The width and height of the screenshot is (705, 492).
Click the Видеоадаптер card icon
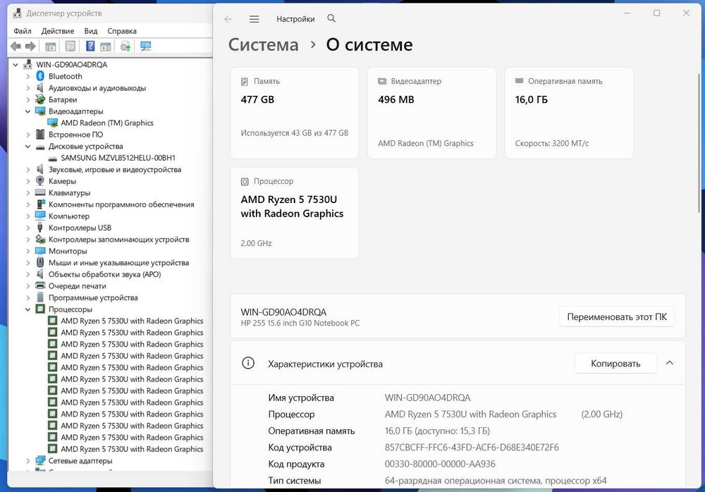tap(382, 81)
